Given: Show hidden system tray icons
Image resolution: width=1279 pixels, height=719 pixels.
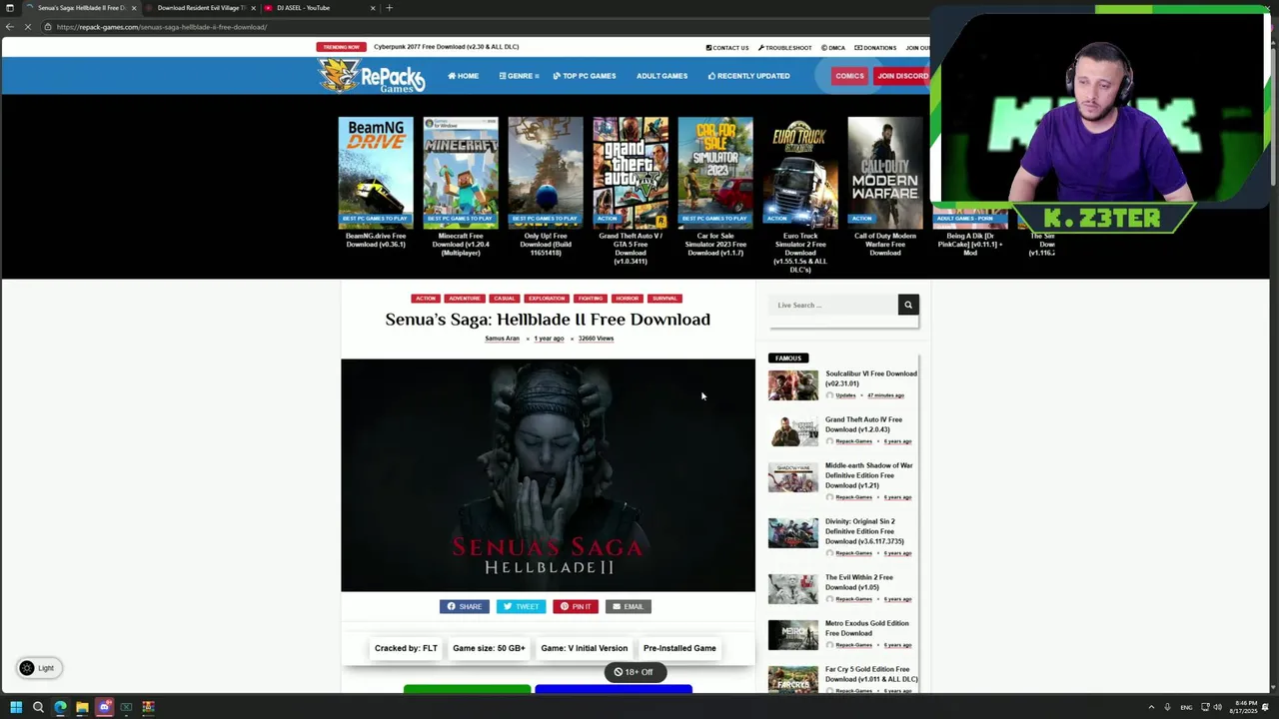Looking at the screenshot, I should tap(1151, 707).
